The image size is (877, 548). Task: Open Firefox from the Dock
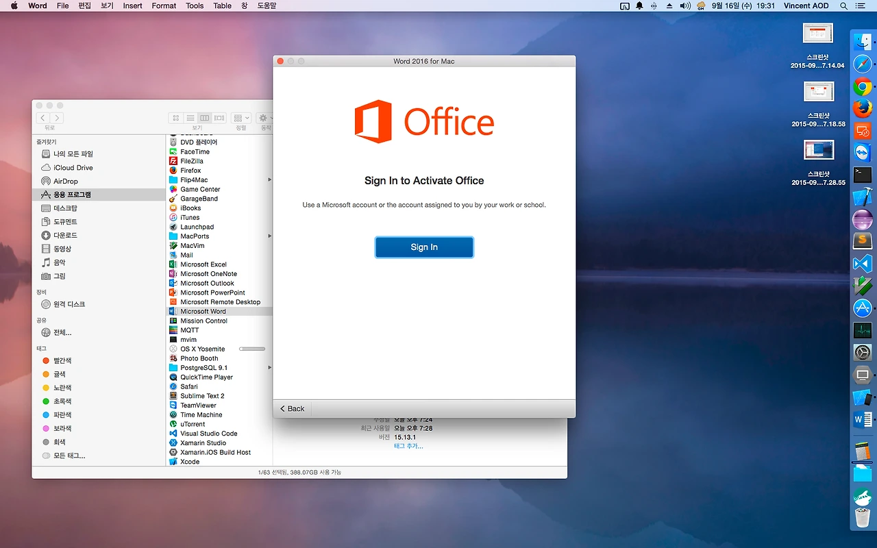tap(863, 108)
